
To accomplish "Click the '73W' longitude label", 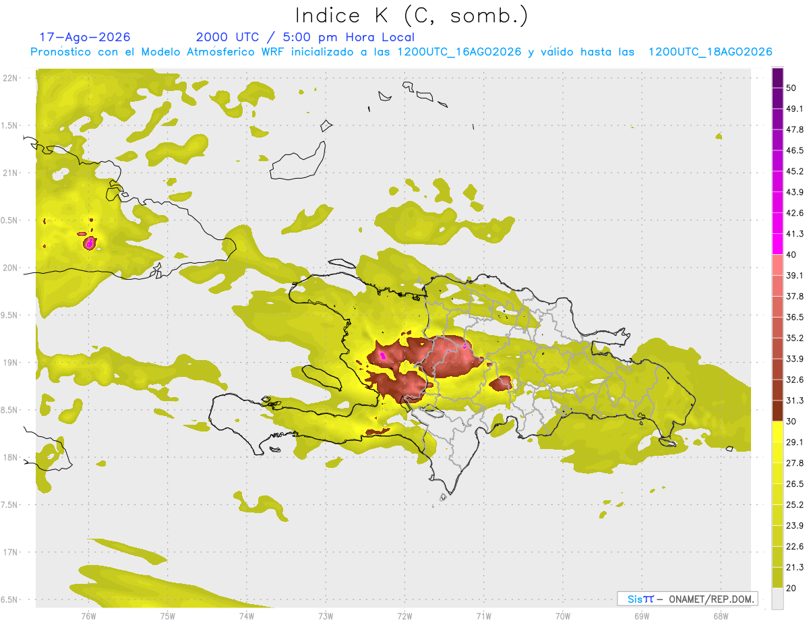I will pyautogui.click(x=326, y=616).
